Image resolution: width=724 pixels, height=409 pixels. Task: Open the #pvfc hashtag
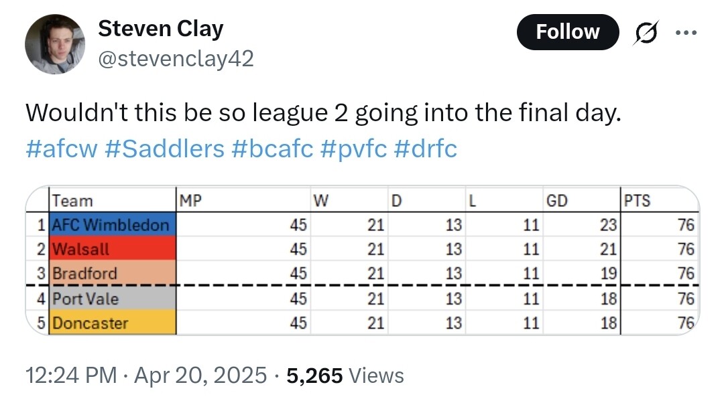click(353, 149)
